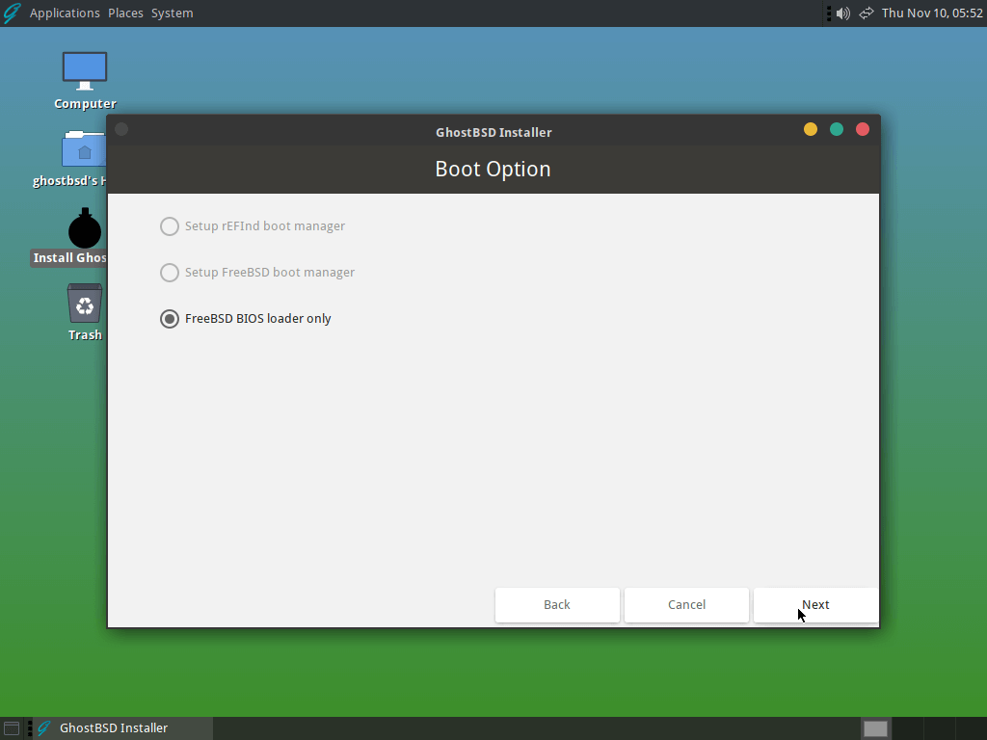Click the Show Desktop icon in bottom panel
The height and width of the screenshot is (740, 987).
coord(12,728)
